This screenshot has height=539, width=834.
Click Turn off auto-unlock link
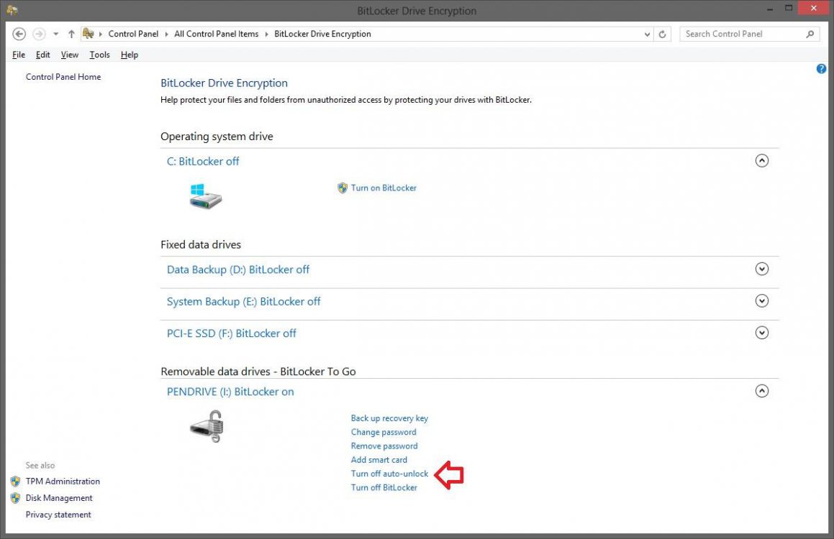389,474
